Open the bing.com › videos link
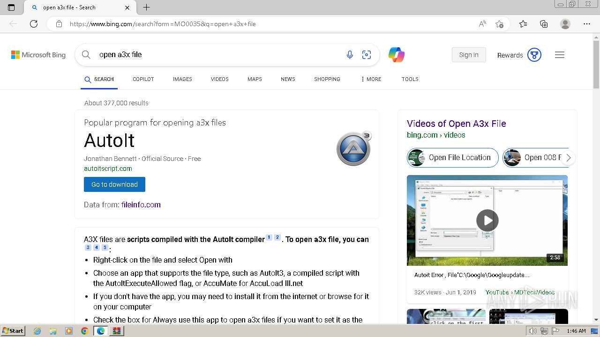 click(436, 135)
